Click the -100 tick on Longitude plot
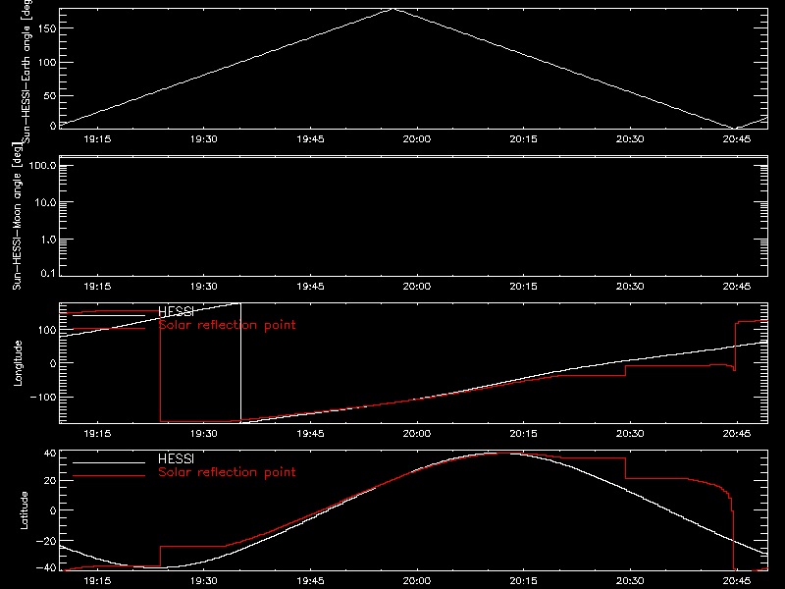The height and width of the screenshot is (589, 785). click(x=43, y=398)
